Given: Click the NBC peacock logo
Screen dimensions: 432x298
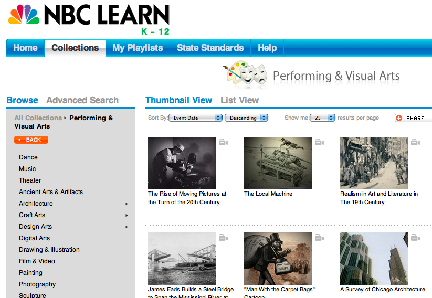Looking at the screenshot, I should pyautogui.click(x=24, y=14).
